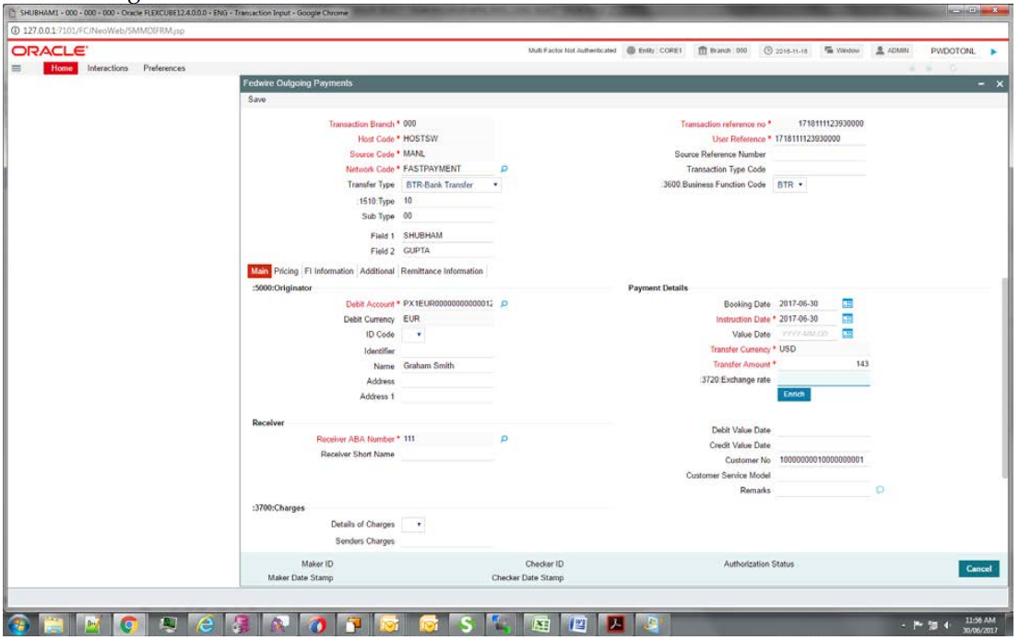Click the 1510 Type field
1019x640 pixels.
447,201
